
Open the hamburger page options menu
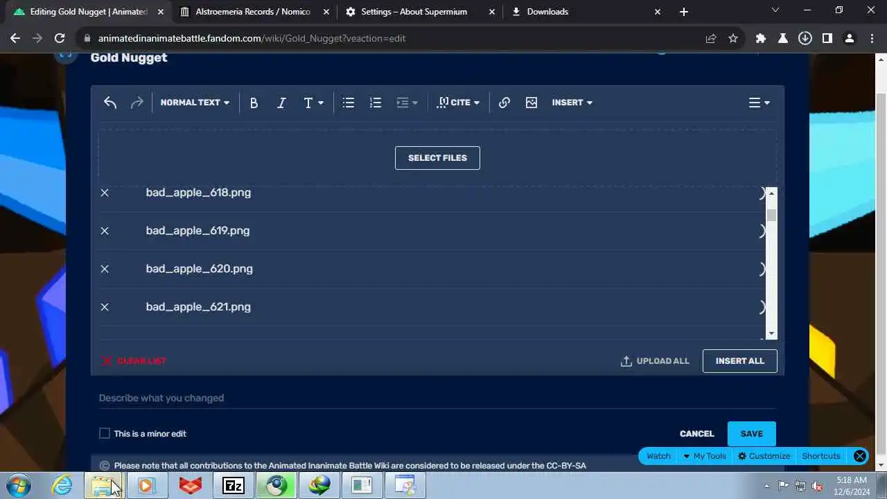point(759,103)
